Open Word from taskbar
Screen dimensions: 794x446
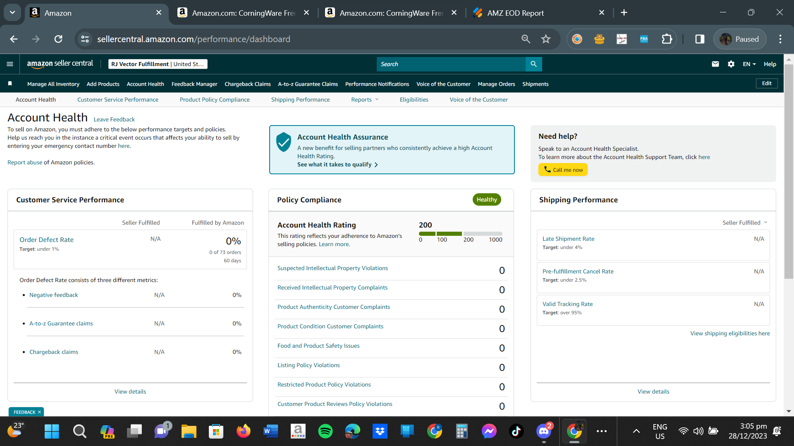pos(271,432)
